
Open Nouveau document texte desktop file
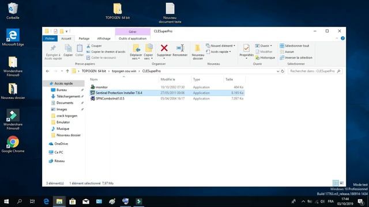point(170,13)
